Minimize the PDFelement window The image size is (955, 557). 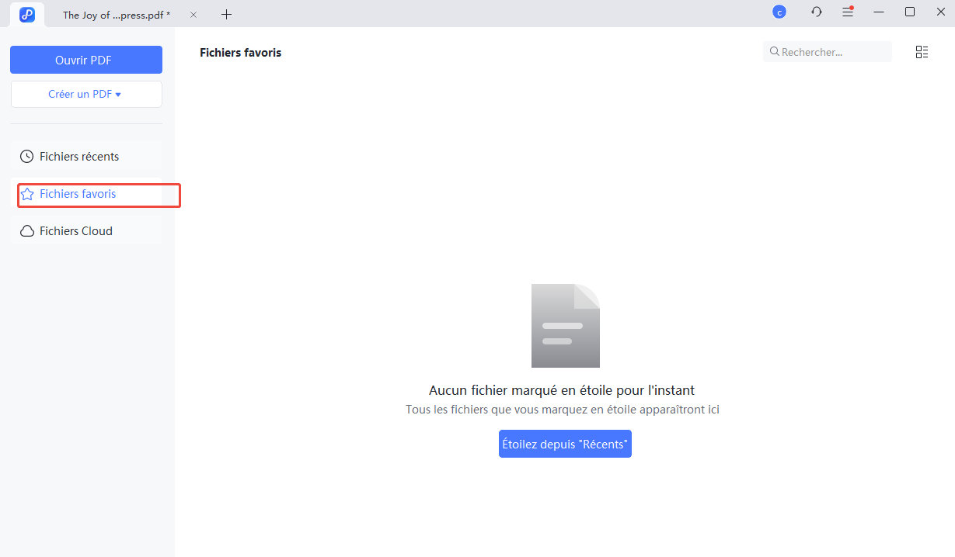coord(879,12)
